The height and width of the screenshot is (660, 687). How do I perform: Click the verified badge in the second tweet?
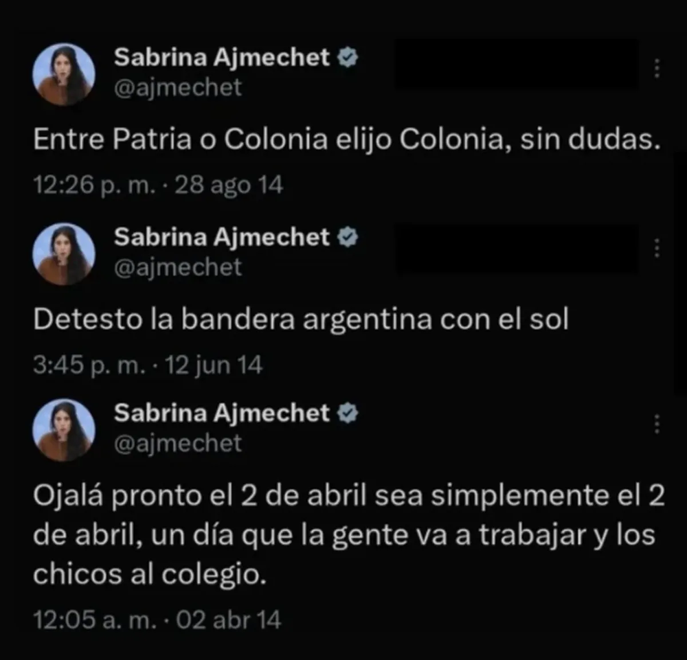pos(348,237)
